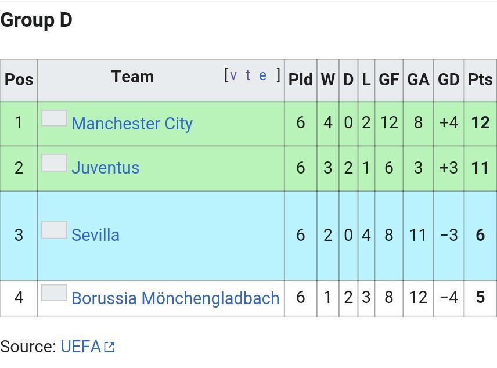The height and width of the screenshot is (368, 497).
Task: Click the Manchester City flag icon
Action: click(x=54, y=118)
